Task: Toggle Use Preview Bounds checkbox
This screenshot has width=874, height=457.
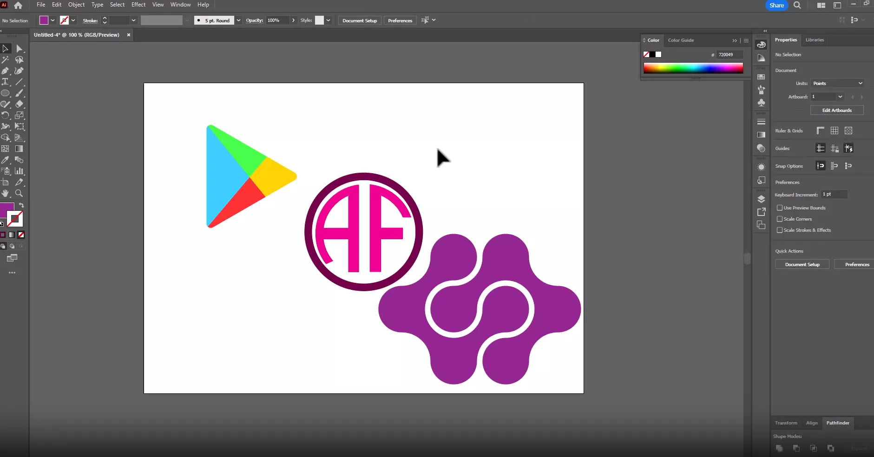Action: (x=780, y=208)
